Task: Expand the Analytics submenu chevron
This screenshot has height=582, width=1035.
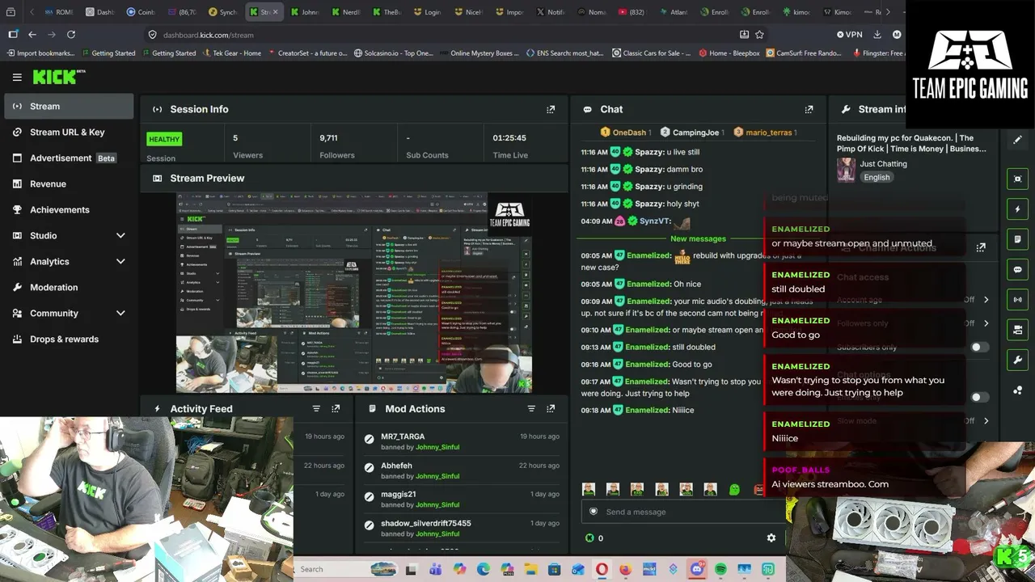Action: click(x=120, y=261)
